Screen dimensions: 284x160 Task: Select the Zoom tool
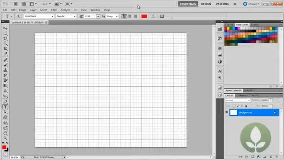5,138
